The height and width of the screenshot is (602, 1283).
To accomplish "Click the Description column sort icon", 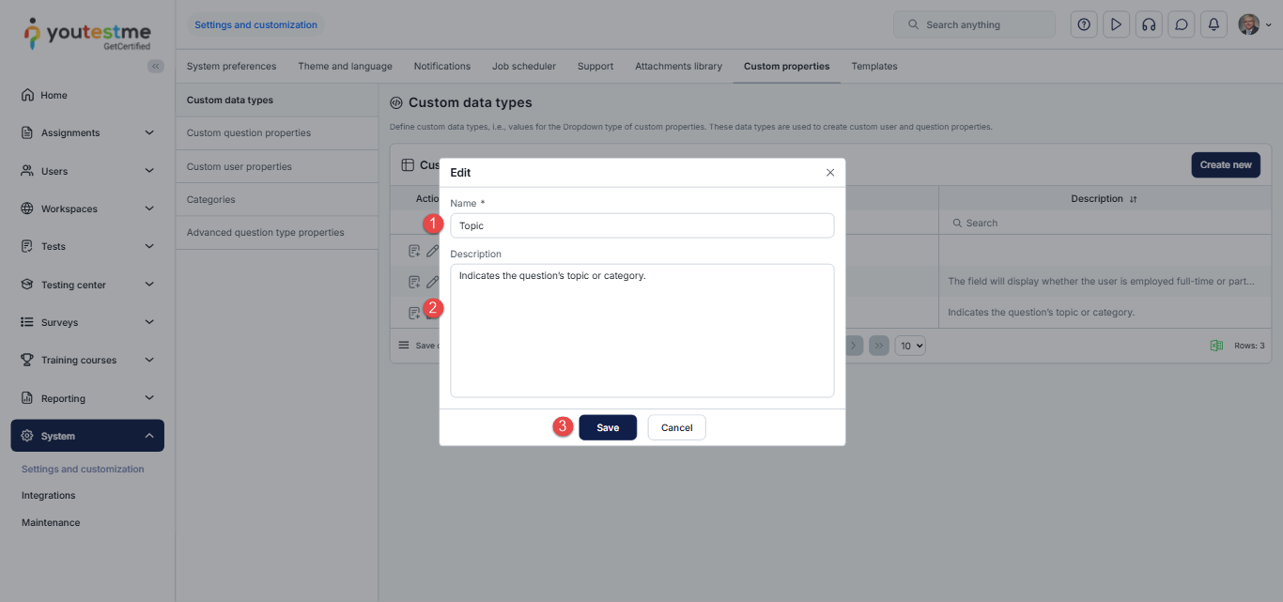I will pos(1134,199).
